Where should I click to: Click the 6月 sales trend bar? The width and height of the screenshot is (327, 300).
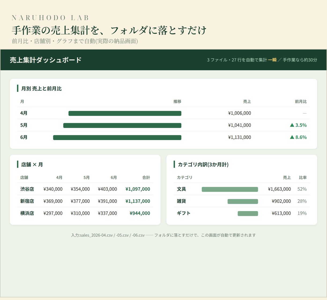pos(117,137)
